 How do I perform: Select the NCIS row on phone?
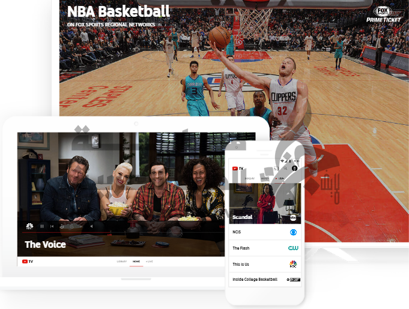pos(265,232)
